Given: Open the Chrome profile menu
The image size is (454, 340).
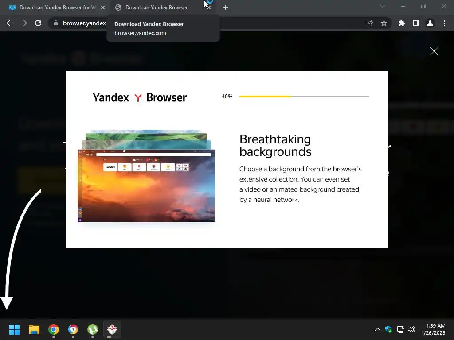Looking at the screenshot, I should pyautogui.click(x=430, y=23).
